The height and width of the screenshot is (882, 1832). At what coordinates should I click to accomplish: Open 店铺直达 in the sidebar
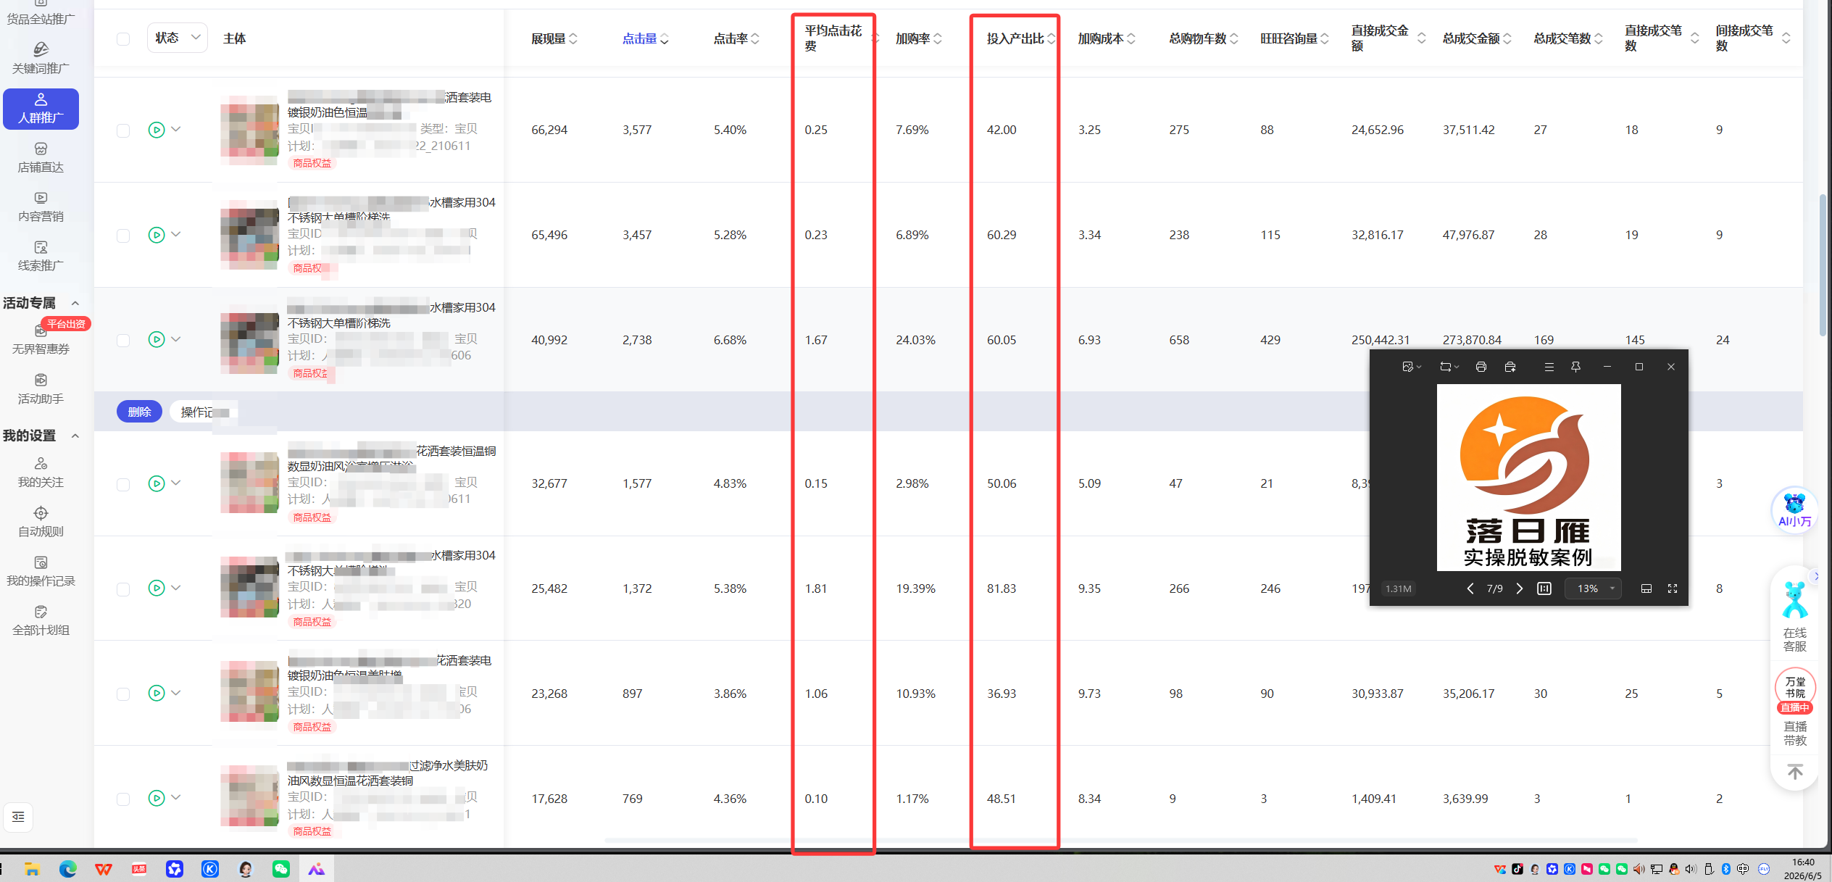click(x=41, y=158)
